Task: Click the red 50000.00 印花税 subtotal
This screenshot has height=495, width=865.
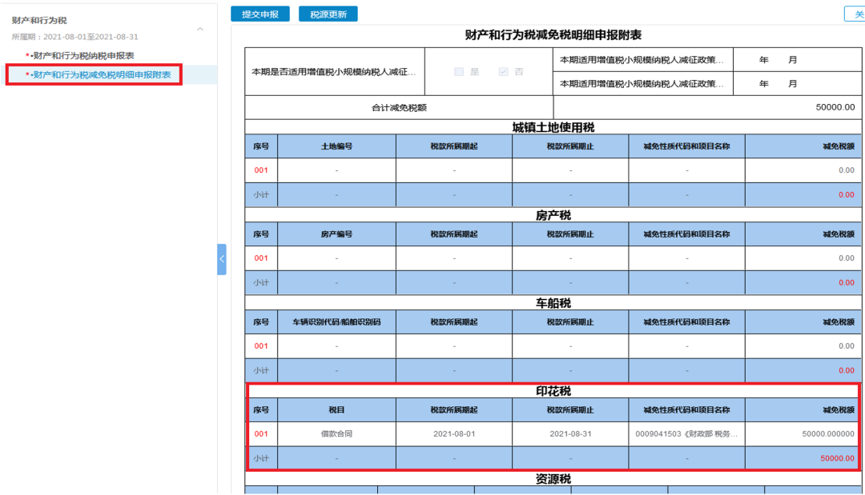Action: coord(837,458)
